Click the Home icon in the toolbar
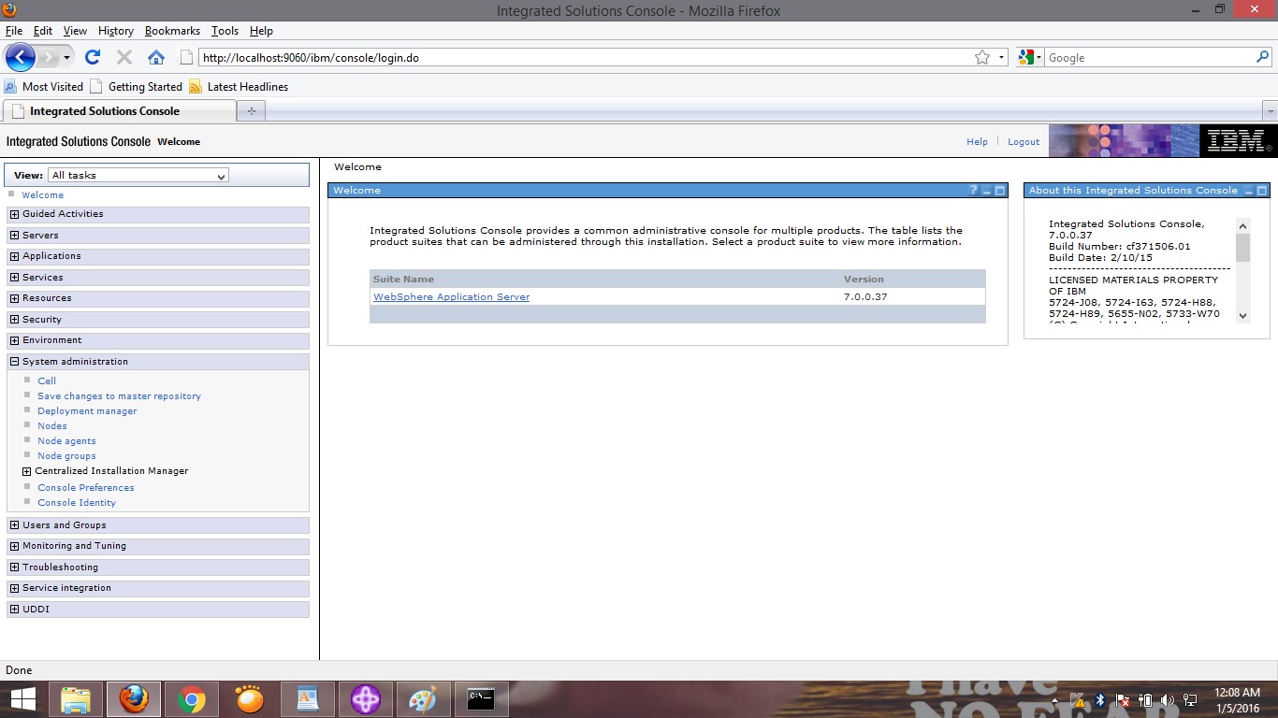 point(155,57)
